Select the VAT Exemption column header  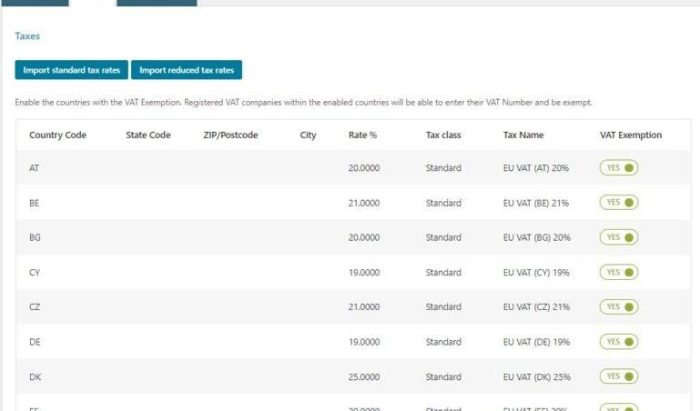[631, 135]
